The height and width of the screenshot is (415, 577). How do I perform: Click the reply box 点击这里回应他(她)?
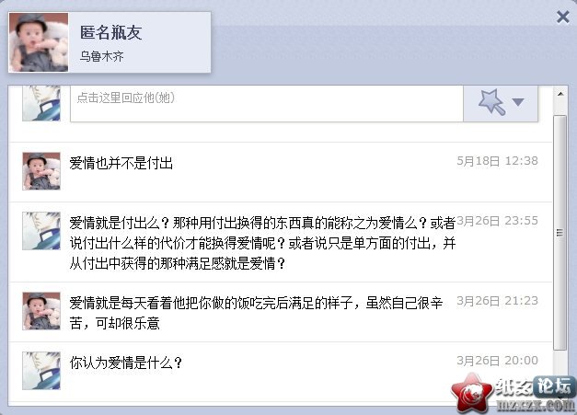tap(267, 103)
